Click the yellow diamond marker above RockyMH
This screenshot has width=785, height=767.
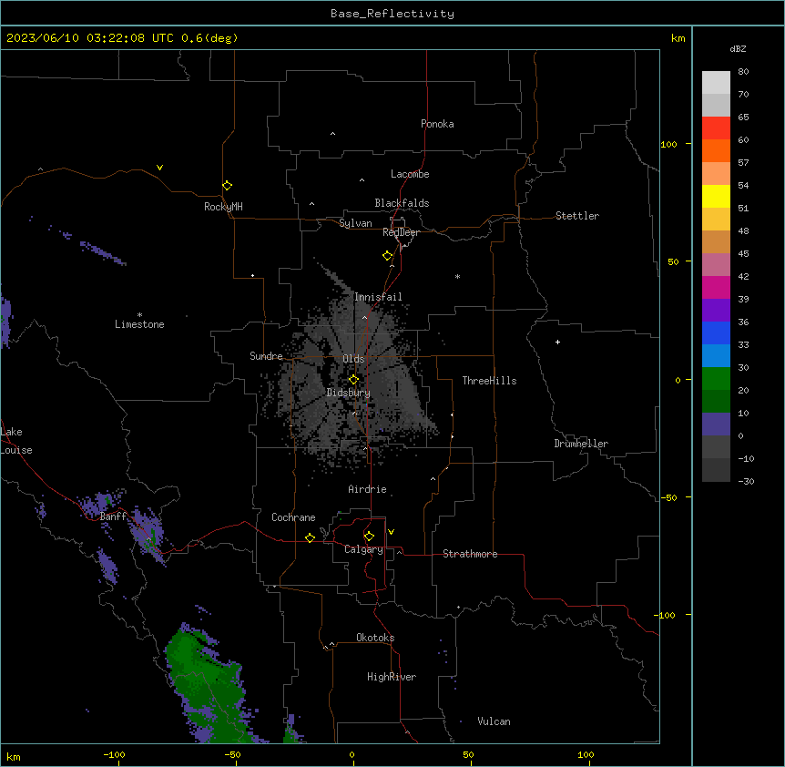(x=227, y=186)
